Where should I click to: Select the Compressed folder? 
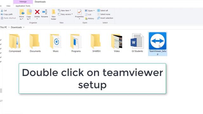tap(15, 43)
